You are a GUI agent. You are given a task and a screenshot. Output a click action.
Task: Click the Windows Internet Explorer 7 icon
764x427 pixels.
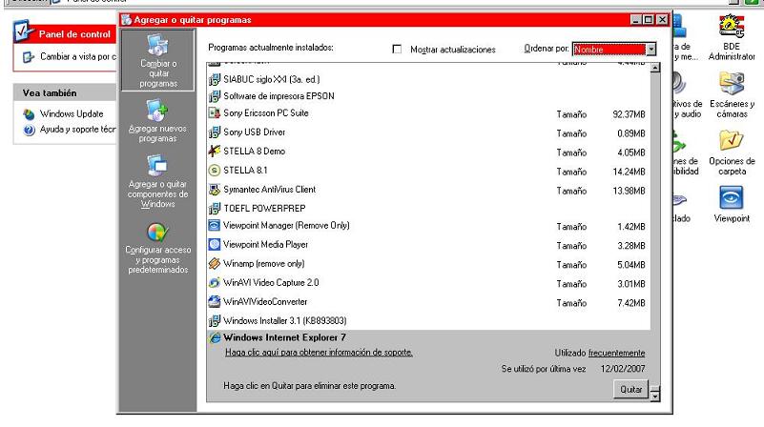coord(215,337)
